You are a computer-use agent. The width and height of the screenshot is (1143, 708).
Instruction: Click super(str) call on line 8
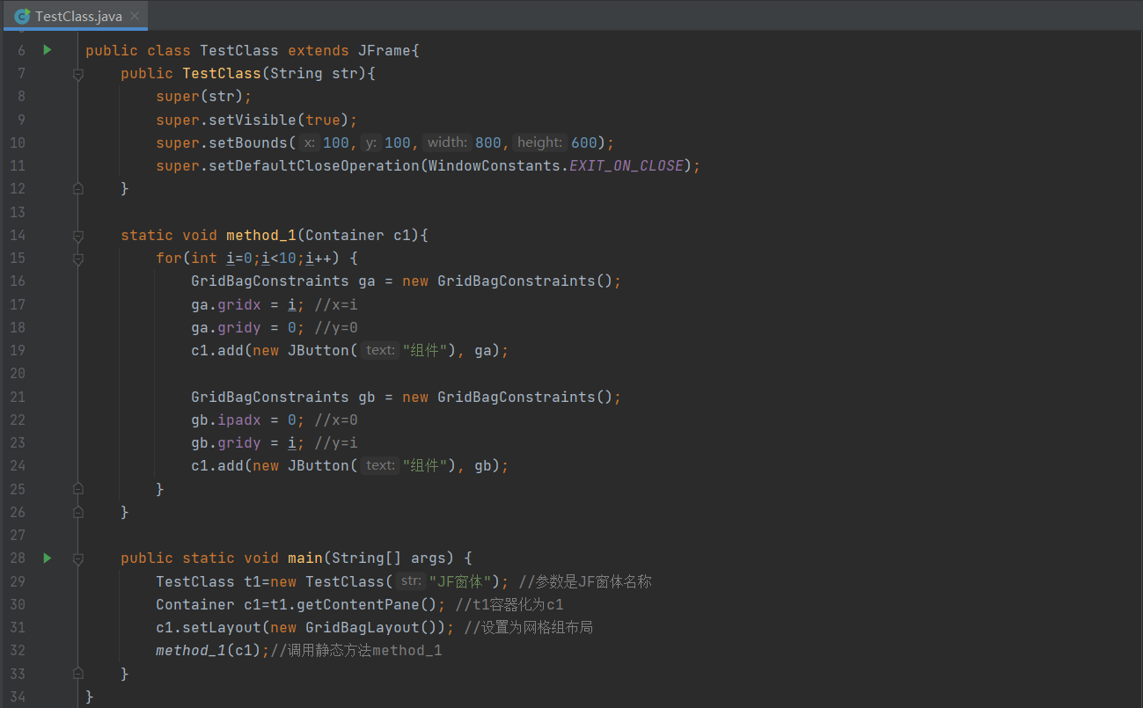200,96
